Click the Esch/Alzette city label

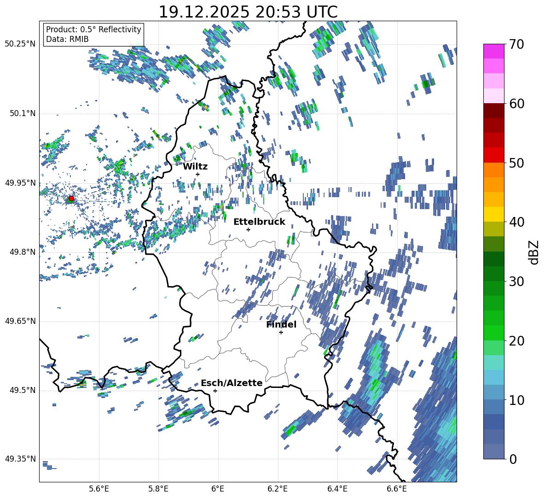[x=232, y=383]
